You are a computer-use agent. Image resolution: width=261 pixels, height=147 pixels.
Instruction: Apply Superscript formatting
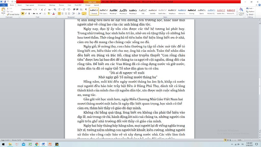point(40,14)
